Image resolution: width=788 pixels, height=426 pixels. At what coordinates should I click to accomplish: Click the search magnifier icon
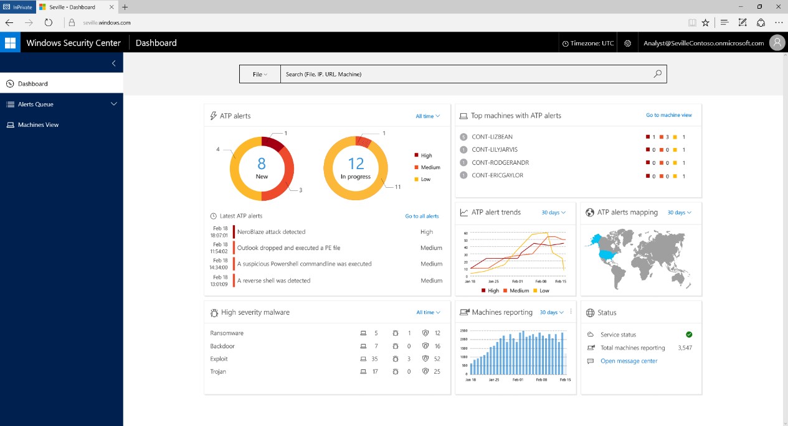pos(657,73)
